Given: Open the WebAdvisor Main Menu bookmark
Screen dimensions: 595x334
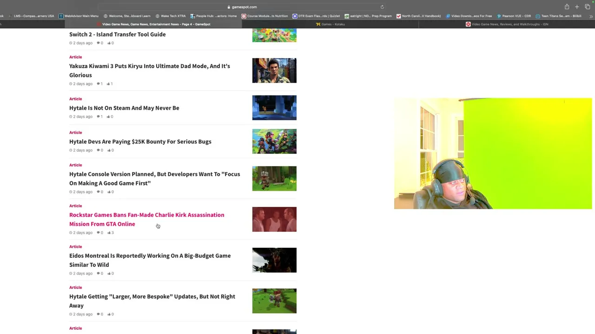Looking at the screenshot, I should 78,16.
